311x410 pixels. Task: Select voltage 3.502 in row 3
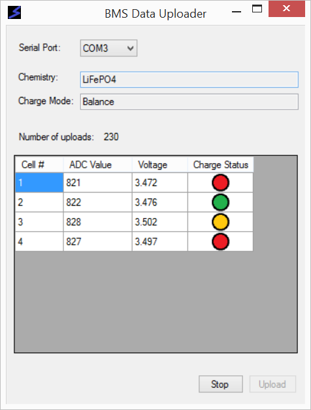159,222
